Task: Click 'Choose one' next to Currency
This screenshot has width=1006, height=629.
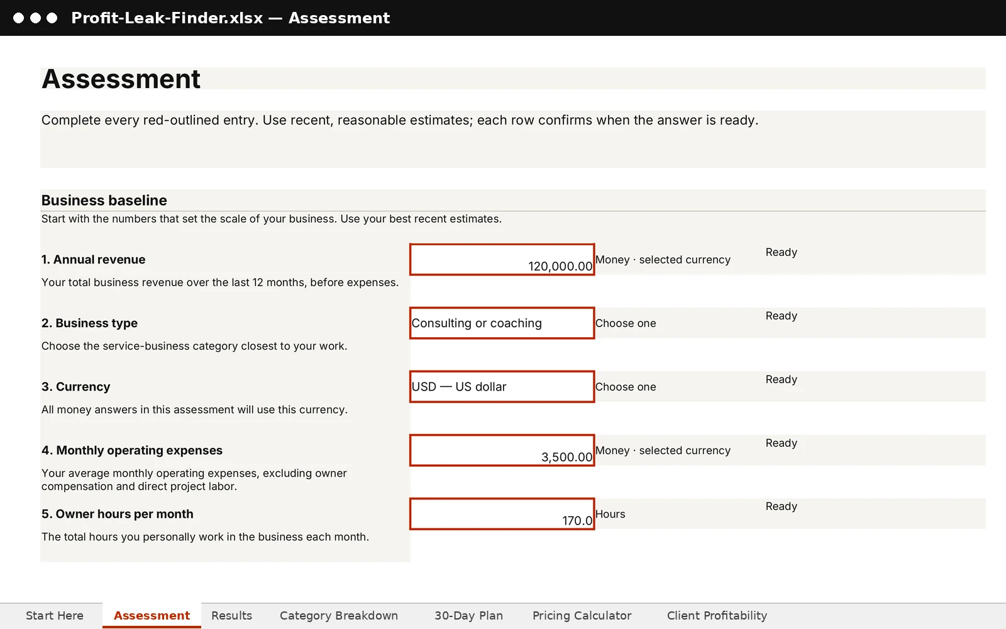Action: pos(626,387)
